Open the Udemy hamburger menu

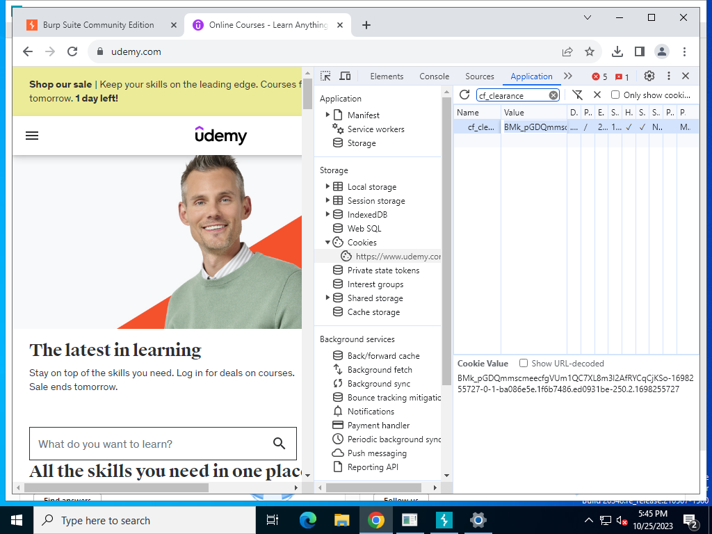click(x=32, y=136)
